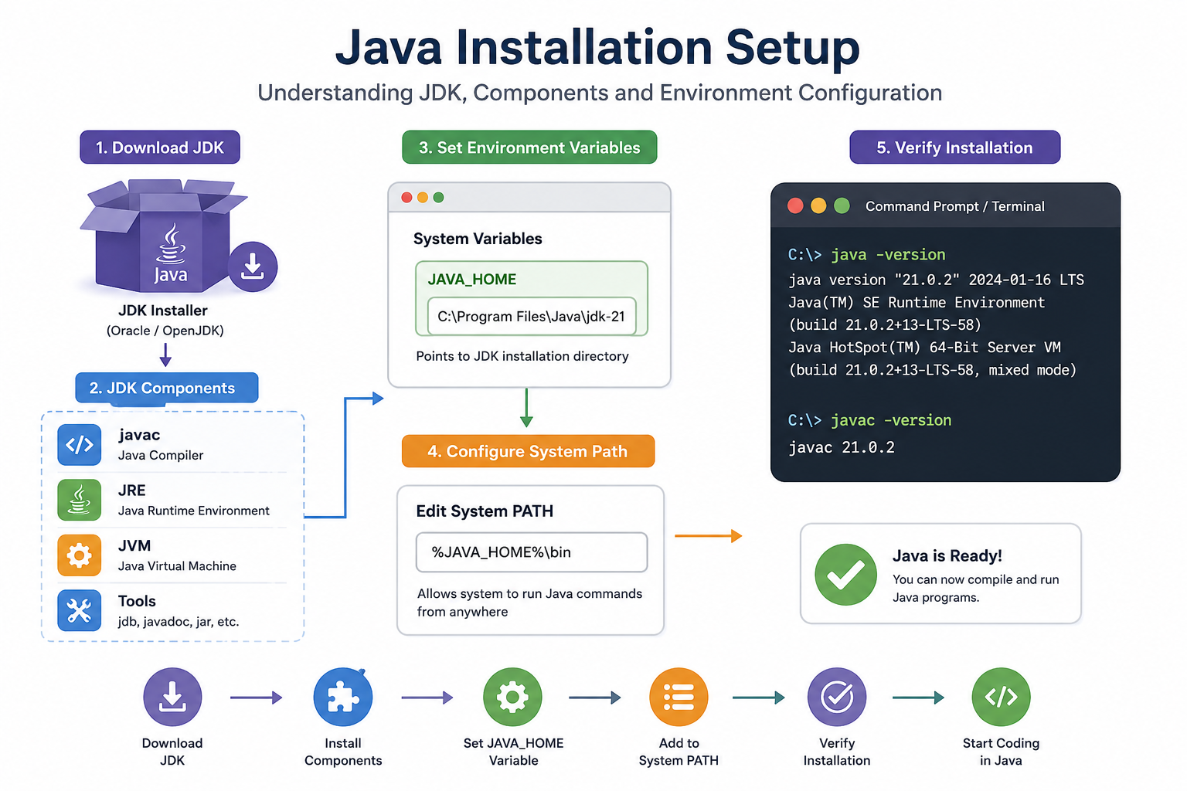Click the Java Virtual Machine description text

(177, 566)
